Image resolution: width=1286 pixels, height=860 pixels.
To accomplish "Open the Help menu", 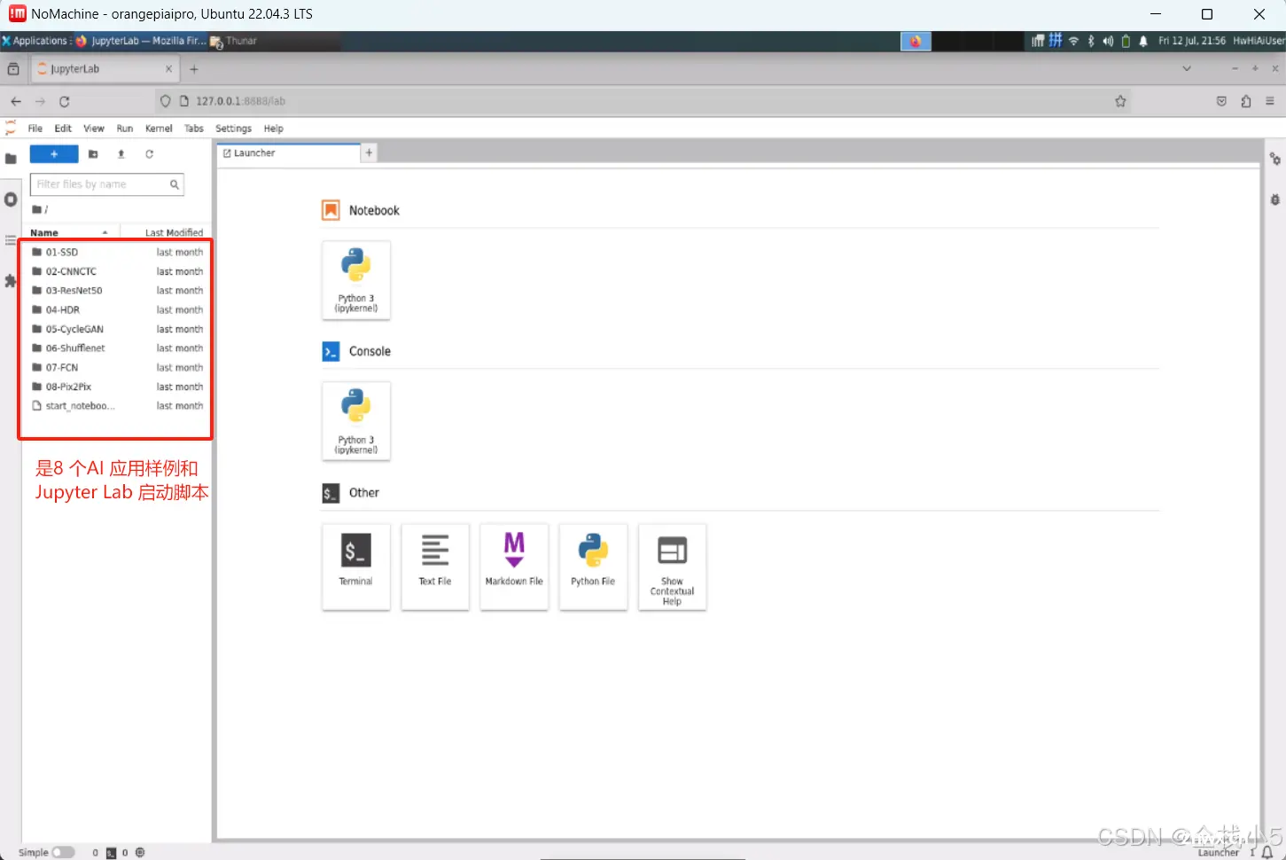I will tap(274, 129).
